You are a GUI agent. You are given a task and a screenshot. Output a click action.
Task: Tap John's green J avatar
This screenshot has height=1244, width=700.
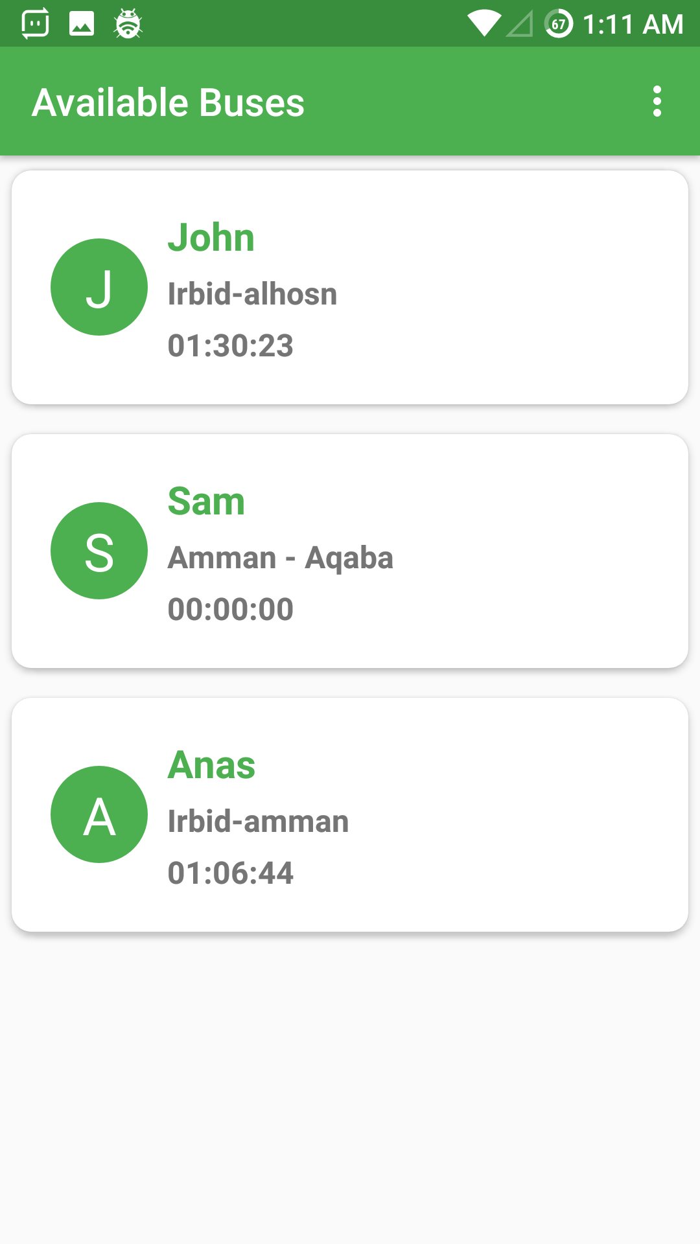pyautogui.click(x=99, y=287)
